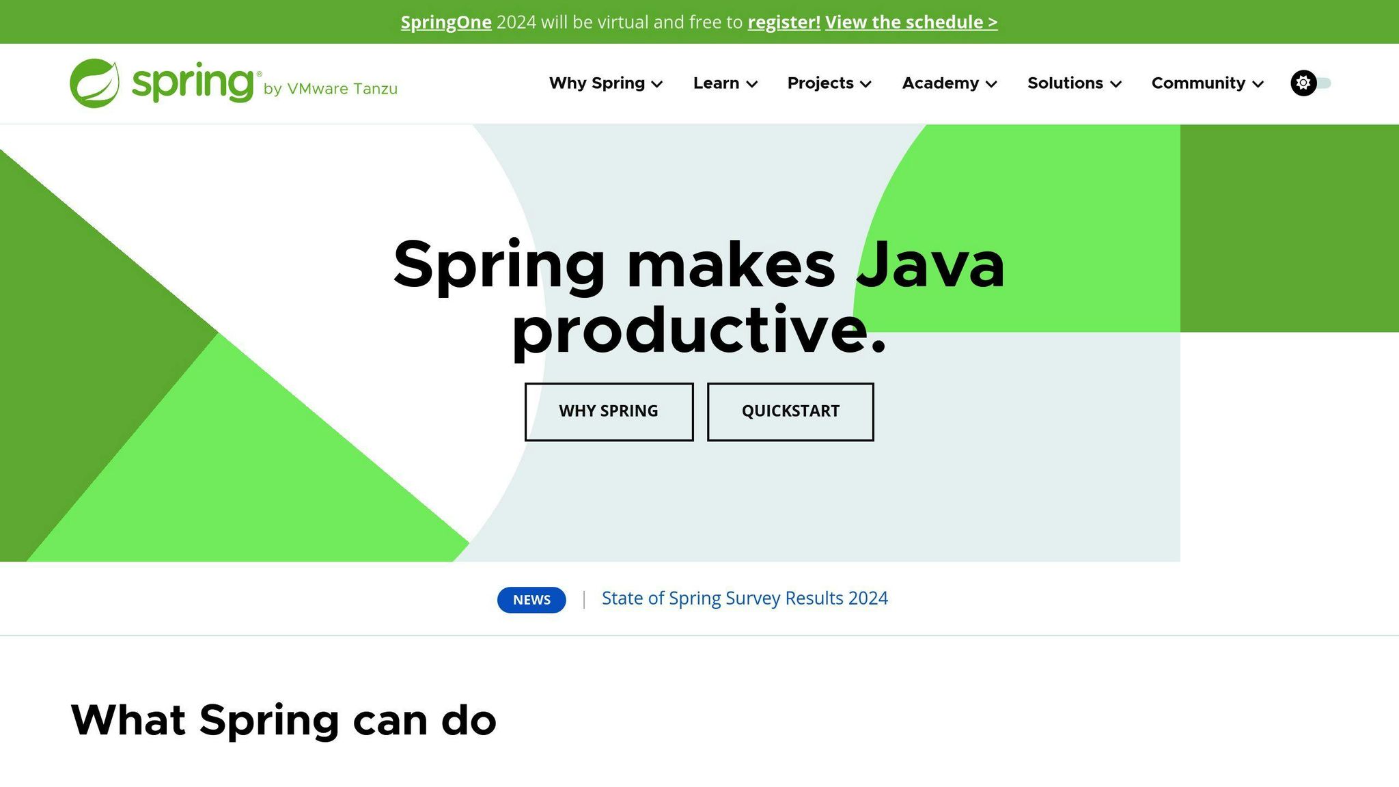The width and height of the screenshot is (1399, 787).
Task: Open State of Spring Survey Results link
Action: coord(745,598)
